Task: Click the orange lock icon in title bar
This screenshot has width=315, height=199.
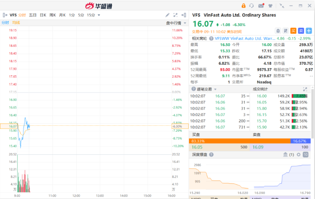Action: coord(244,5)
